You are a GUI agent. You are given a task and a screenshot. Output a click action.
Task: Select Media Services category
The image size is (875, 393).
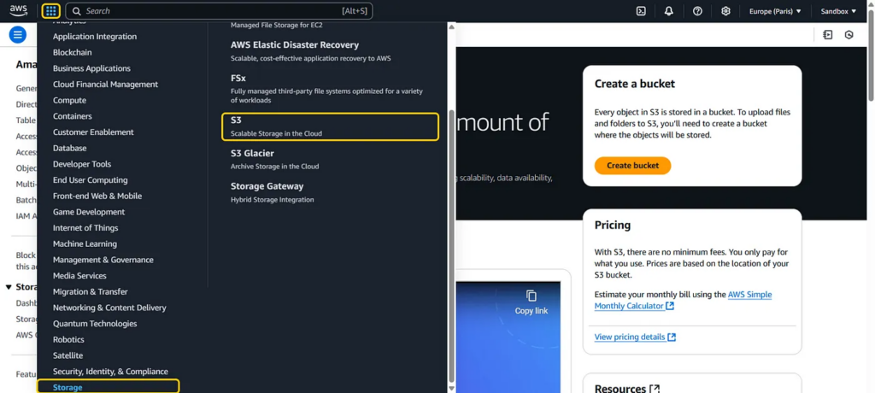[x=79, y=276]
